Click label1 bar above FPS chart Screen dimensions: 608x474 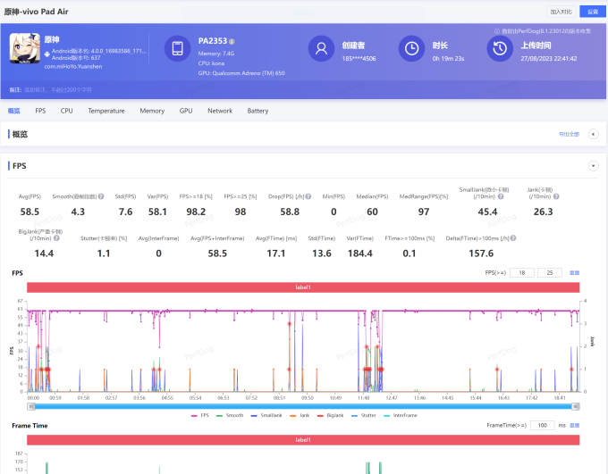click(303, 287)
